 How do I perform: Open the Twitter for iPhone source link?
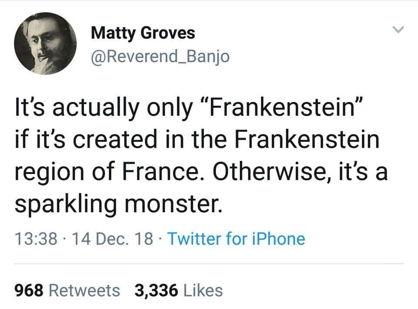(x=236, y=239)
